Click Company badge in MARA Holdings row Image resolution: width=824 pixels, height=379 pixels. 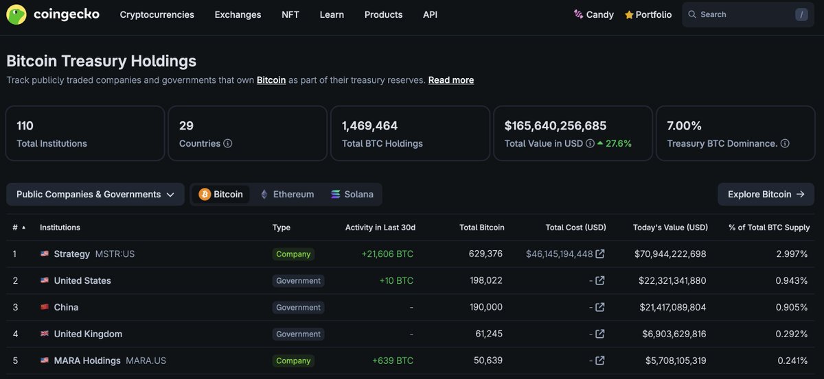[x=293, y=361]
